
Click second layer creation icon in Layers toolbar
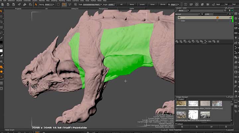pyautogui.click(x=181, y=41)
